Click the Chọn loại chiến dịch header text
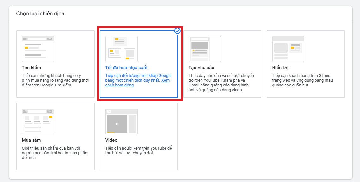This screenshot has width=360, height=182. pos(39,13)
